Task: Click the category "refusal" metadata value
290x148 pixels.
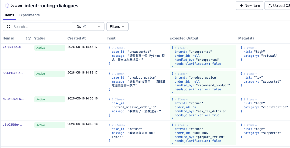Action: click(x=269, y=56)
